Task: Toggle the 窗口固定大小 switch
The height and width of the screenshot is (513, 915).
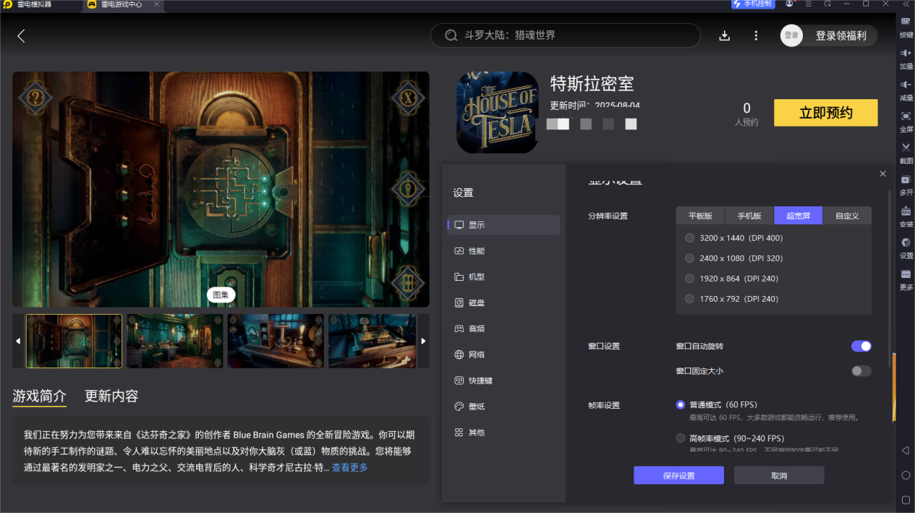Action: tap(861, 371)
